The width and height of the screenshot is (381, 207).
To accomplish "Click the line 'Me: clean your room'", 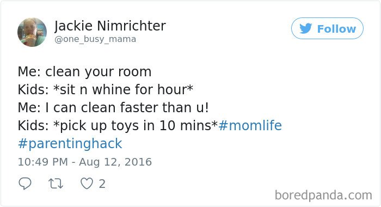I will click(84, 72).
